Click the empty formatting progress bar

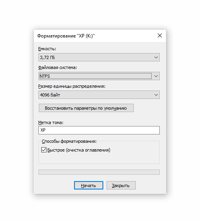(99, 172)
